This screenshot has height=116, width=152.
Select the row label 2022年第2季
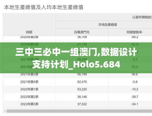tap(29, 97)
